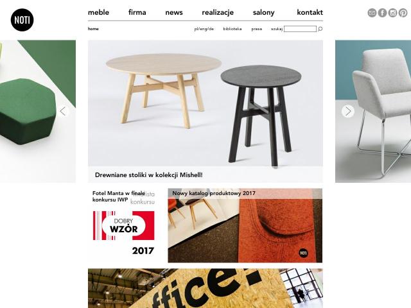
Task: Open the realizacje menu item
Action: coord(218,13)
